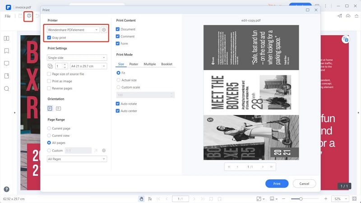Viewport: 361px width, 203px height.
Task: Select Current page range option
Action: tap(49, 128)
